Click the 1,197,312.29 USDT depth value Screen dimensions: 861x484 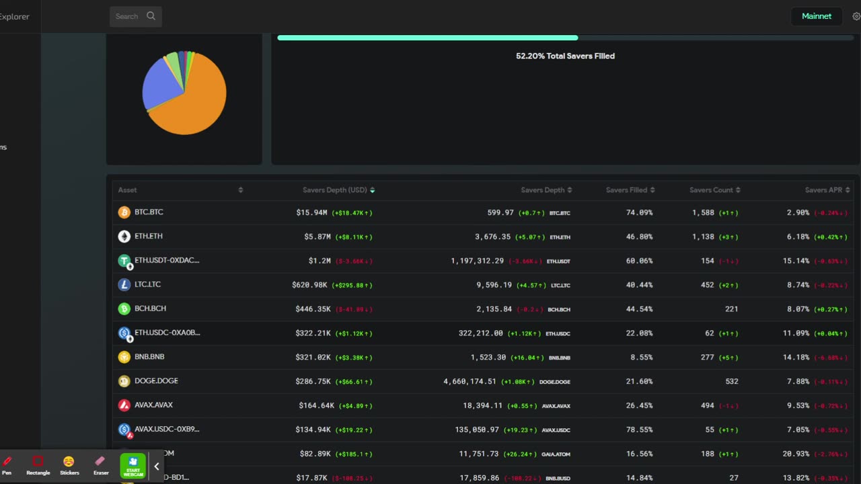pos(477,261)
